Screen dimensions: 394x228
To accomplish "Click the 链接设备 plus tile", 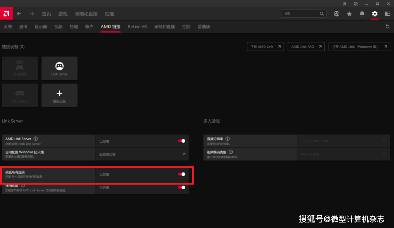I will (59, 96).
